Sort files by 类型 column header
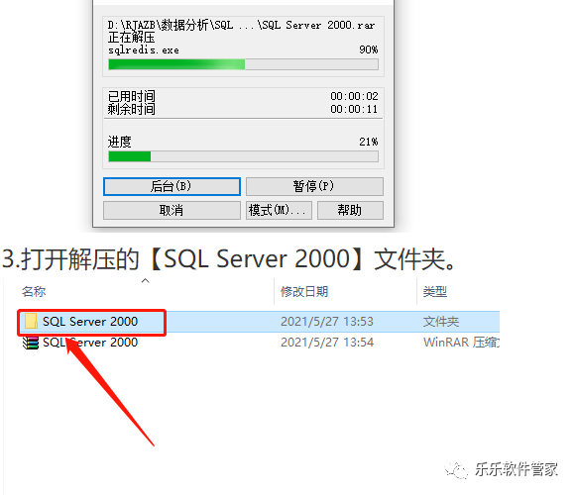The image size is (576, 495). [435, 292]
